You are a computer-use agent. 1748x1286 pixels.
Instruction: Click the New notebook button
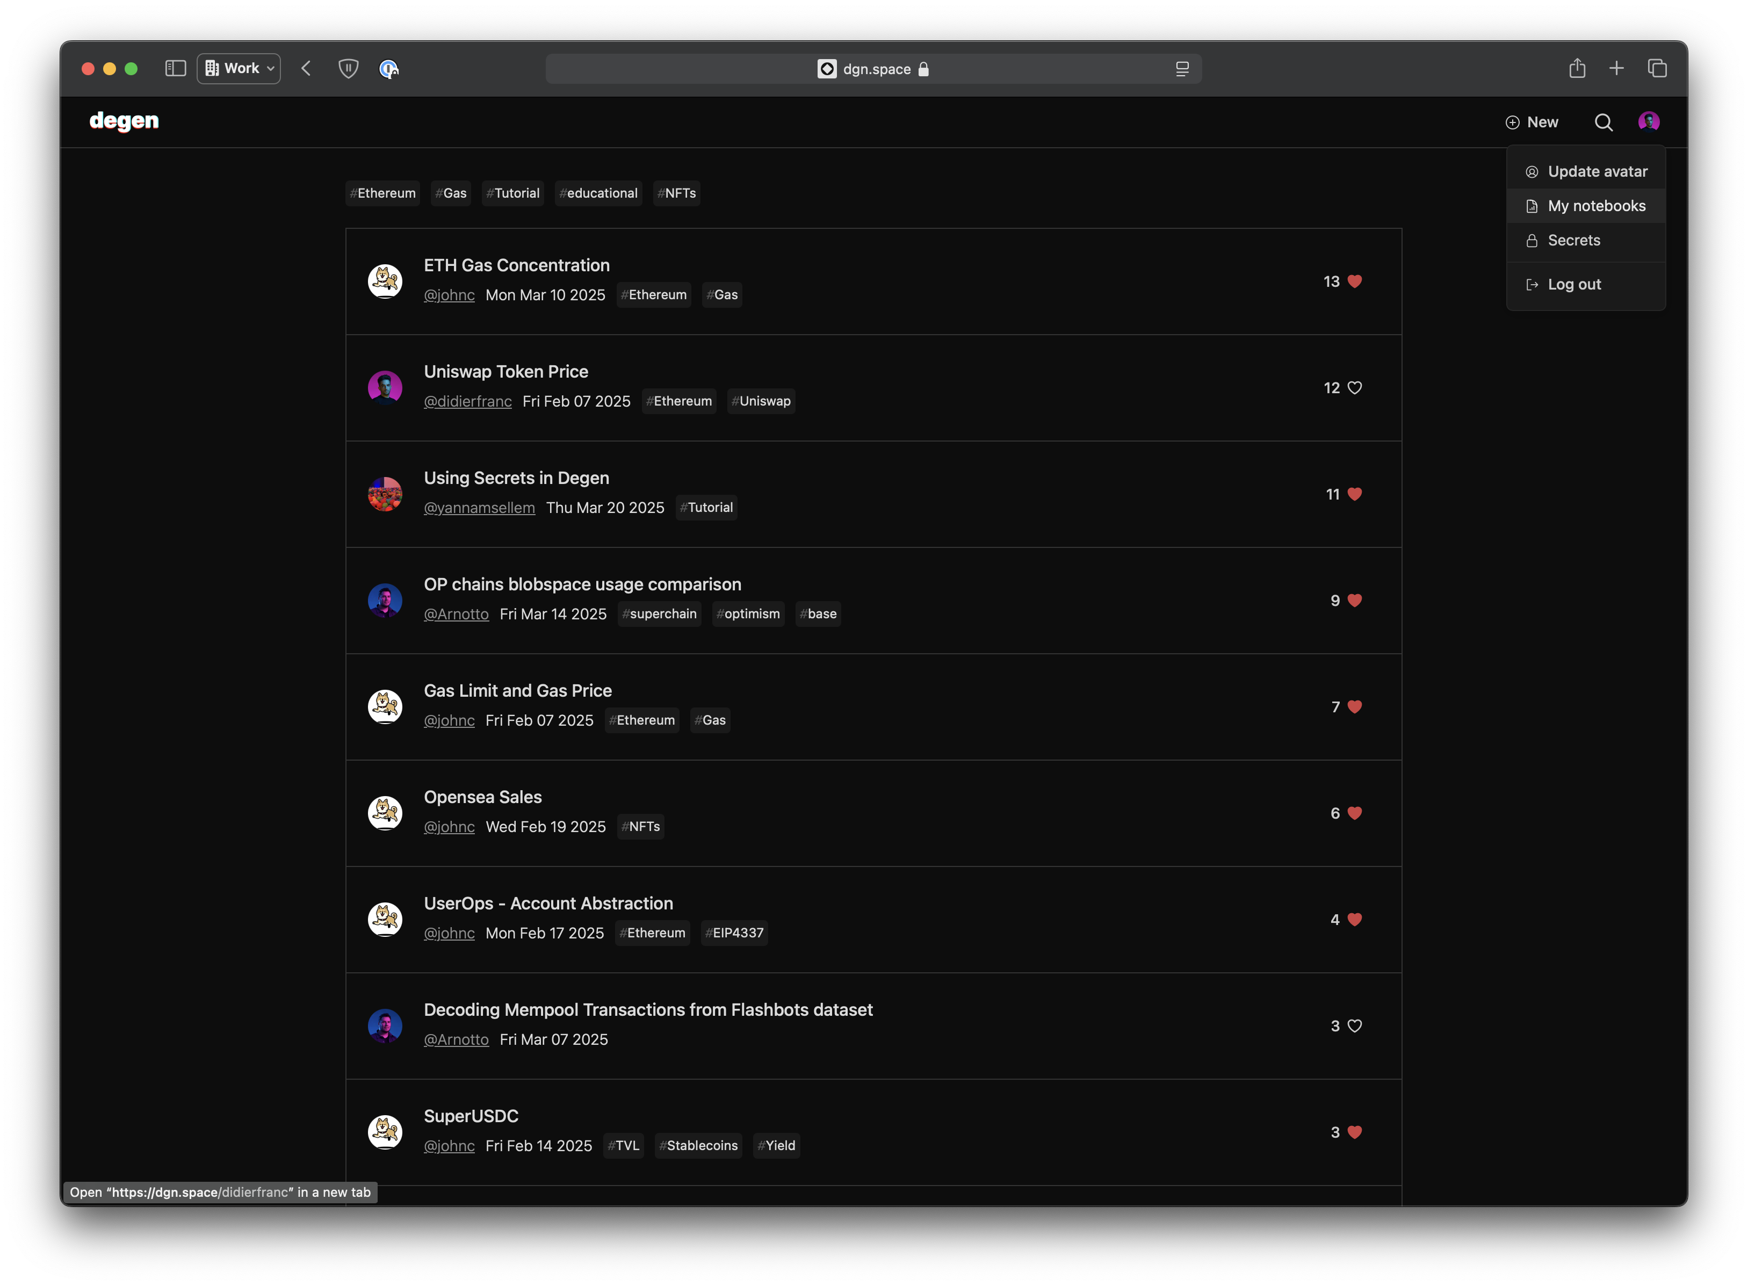pyautogui.click(x=1532, y=122)
